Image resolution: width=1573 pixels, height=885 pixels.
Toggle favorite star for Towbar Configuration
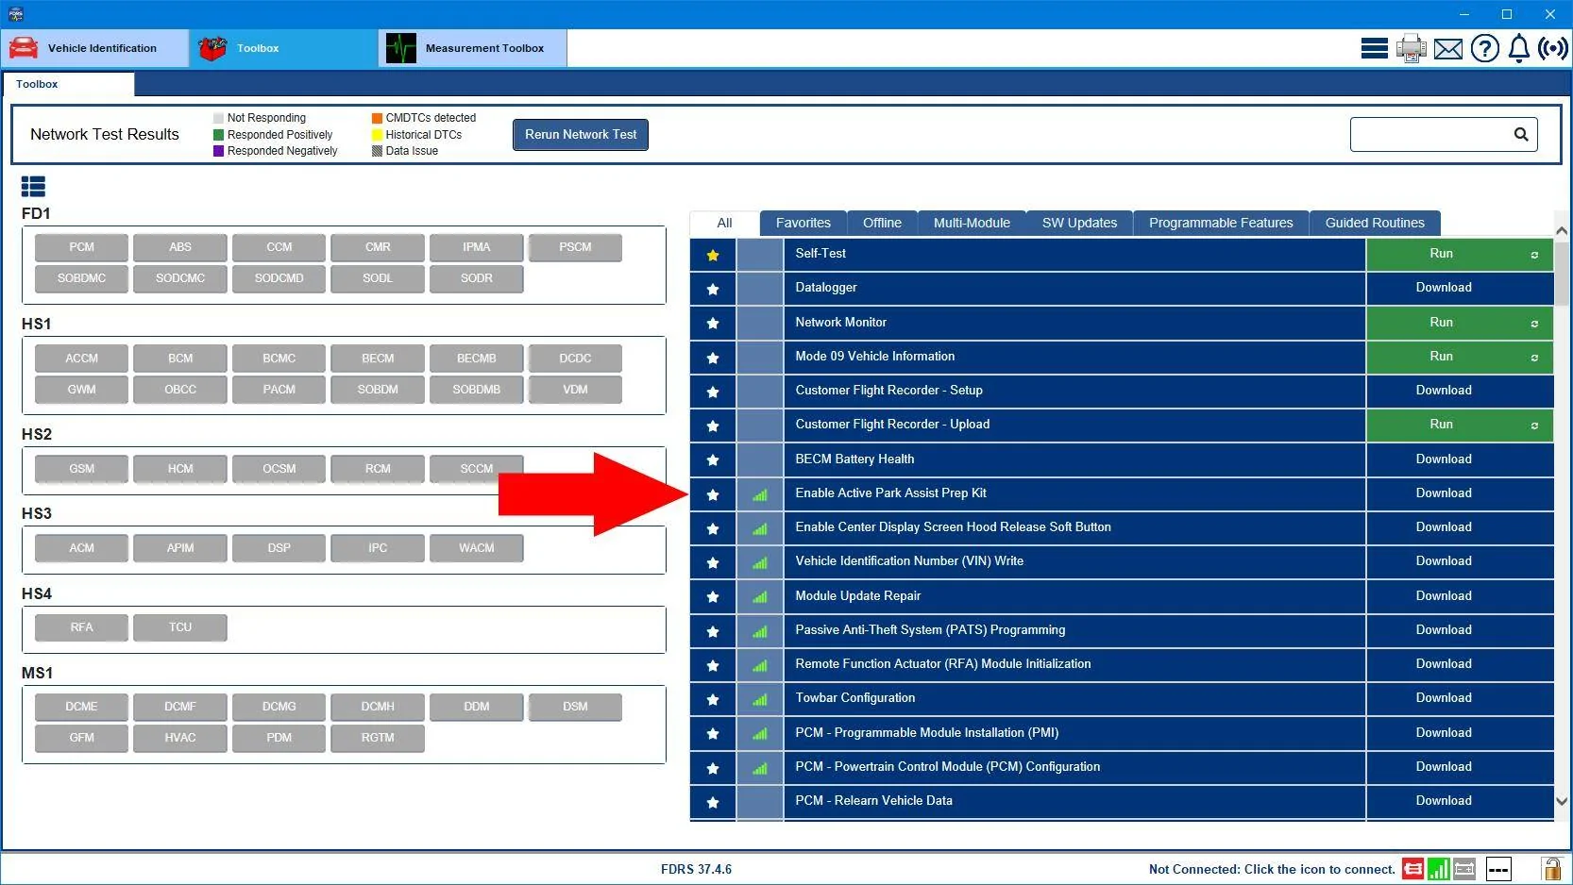tap(713, 699)
